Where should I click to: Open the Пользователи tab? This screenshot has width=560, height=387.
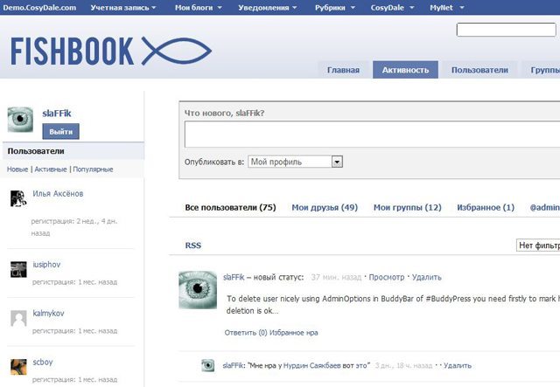[479, 70]
